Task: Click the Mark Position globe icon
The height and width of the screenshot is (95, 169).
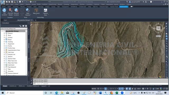Action: [x=28, y=10]
